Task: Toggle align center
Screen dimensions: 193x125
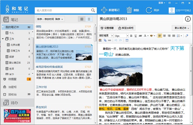Action: pos(164,36)
